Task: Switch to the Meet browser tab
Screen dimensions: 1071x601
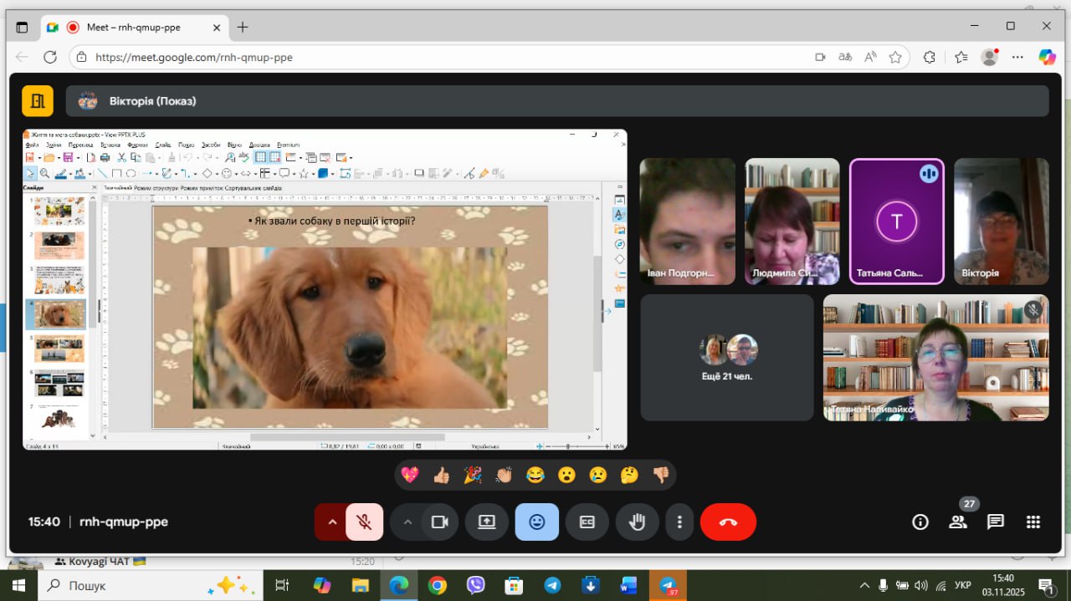Action: coord(132,27)
